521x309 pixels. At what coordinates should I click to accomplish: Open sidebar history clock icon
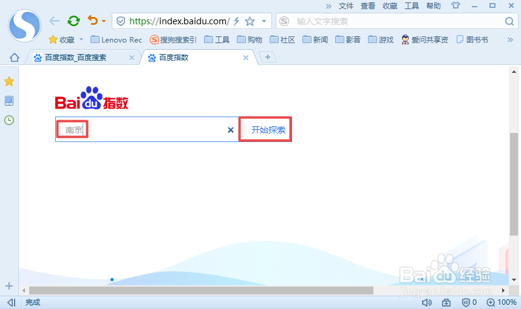[9, 120]
